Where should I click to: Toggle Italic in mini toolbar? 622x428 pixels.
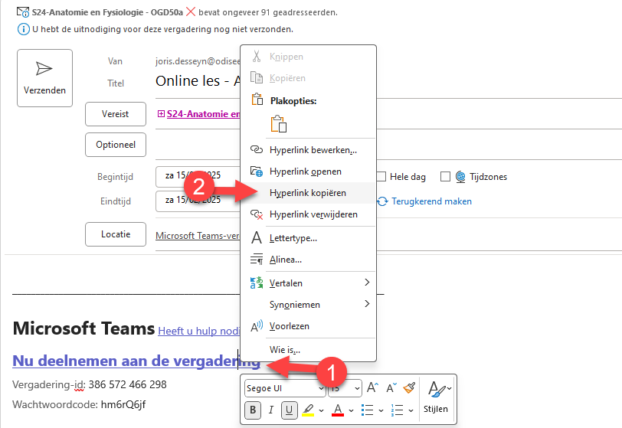point(271,410)
